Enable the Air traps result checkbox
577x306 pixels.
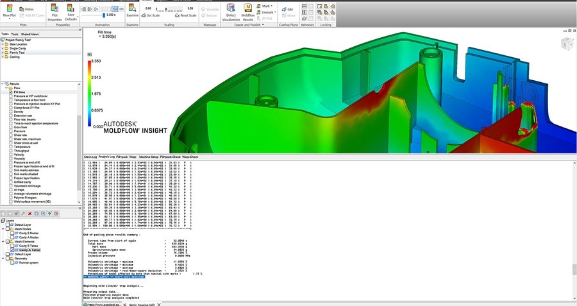click(x=11, y=190)
